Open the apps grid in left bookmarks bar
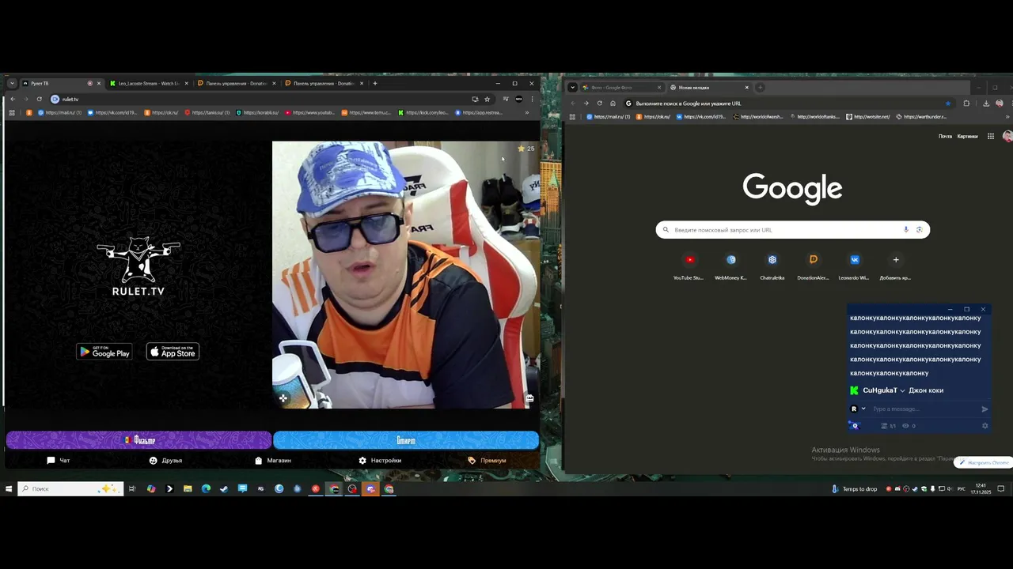1013x569 pixels. coord(12,112)
